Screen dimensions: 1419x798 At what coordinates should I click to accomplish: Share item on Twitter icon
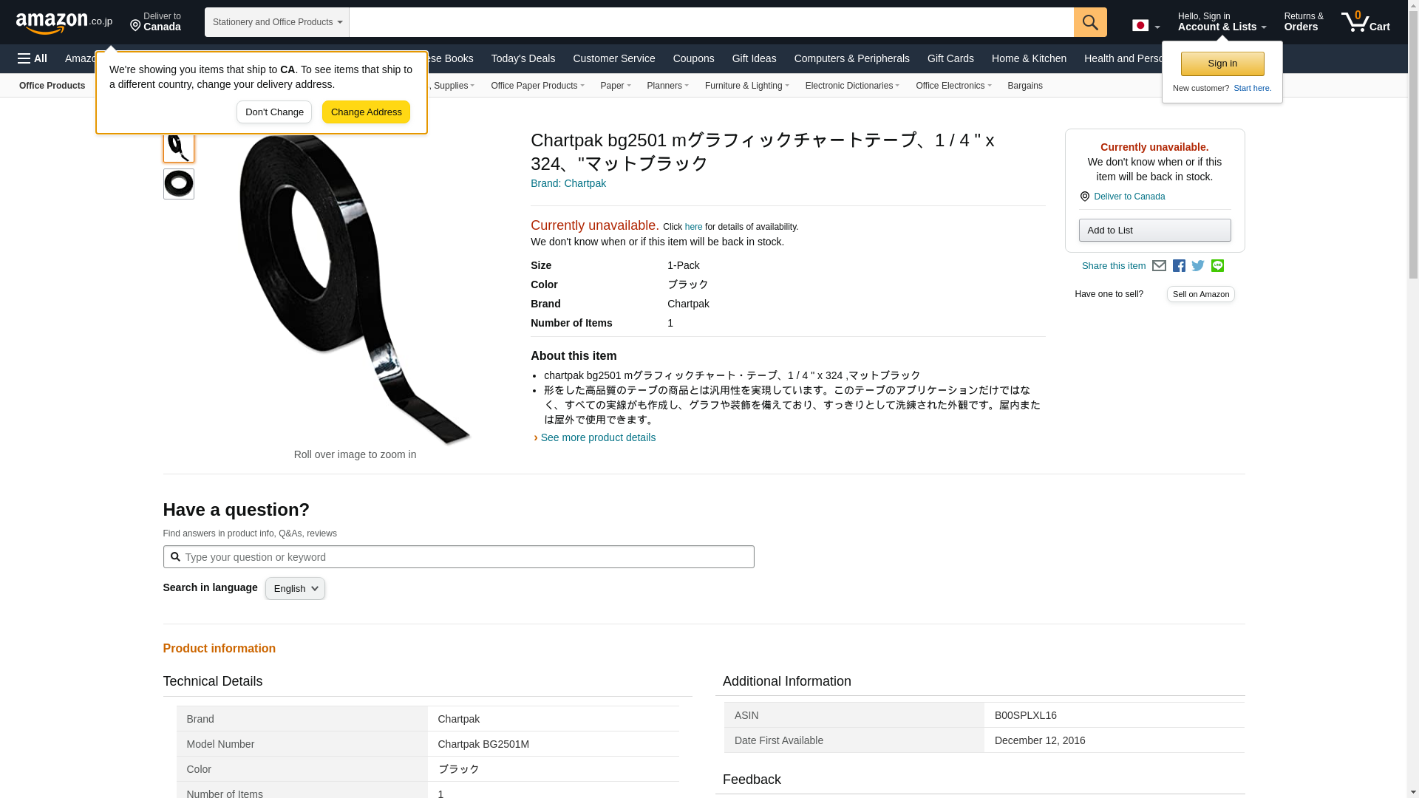[x=1198, y=266]
